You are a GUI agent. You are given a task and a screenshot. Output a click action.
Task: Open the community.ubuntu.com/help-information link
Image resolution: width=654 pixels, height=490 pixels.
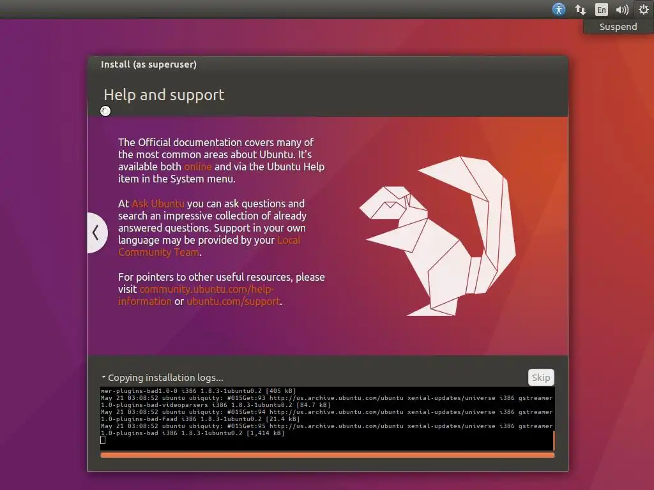196,295
